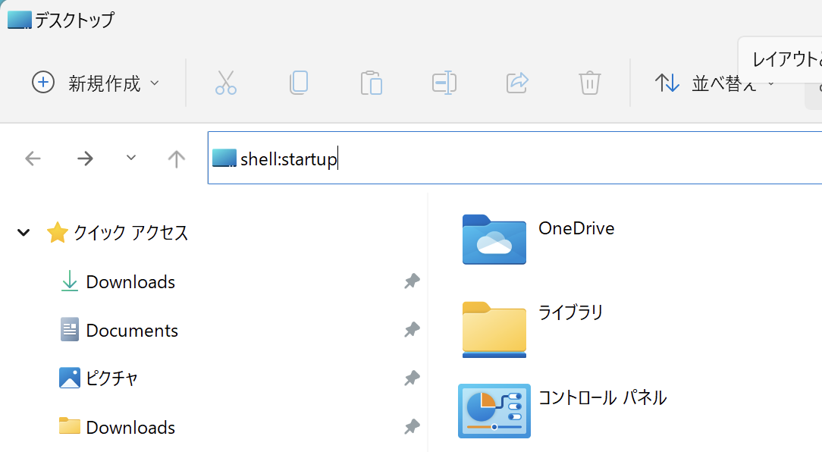Open the 新規作成 new item button
The image size is (822, 452).
click(96, 83)
